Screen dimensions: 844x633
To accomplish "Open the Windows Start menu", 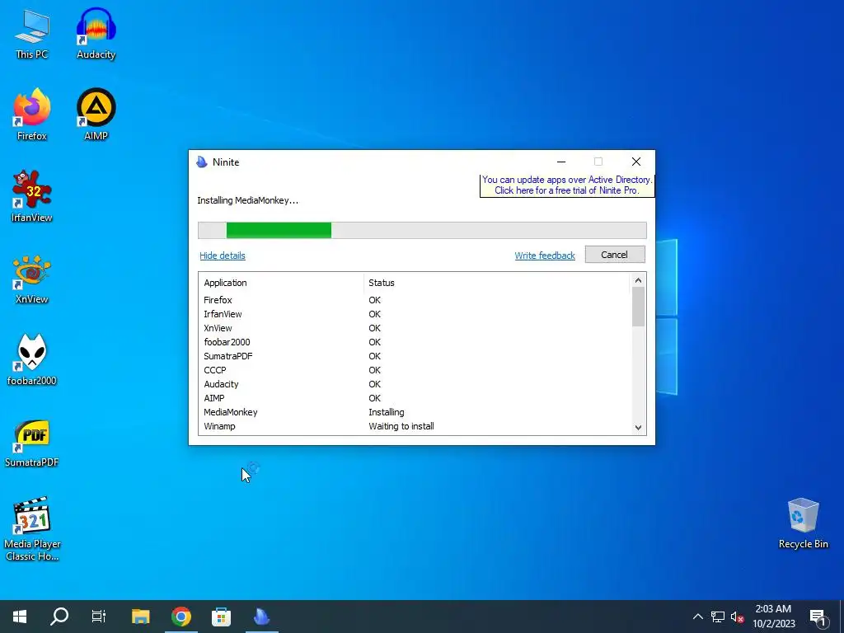I will click(20, 617).
